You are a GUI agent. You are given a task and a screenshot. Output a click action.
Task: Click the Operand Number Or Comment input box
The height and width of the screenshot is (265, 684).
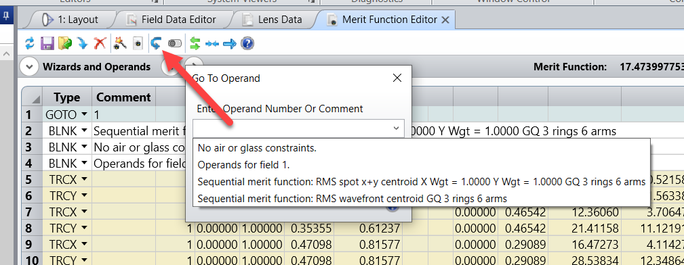pos(298,129)
